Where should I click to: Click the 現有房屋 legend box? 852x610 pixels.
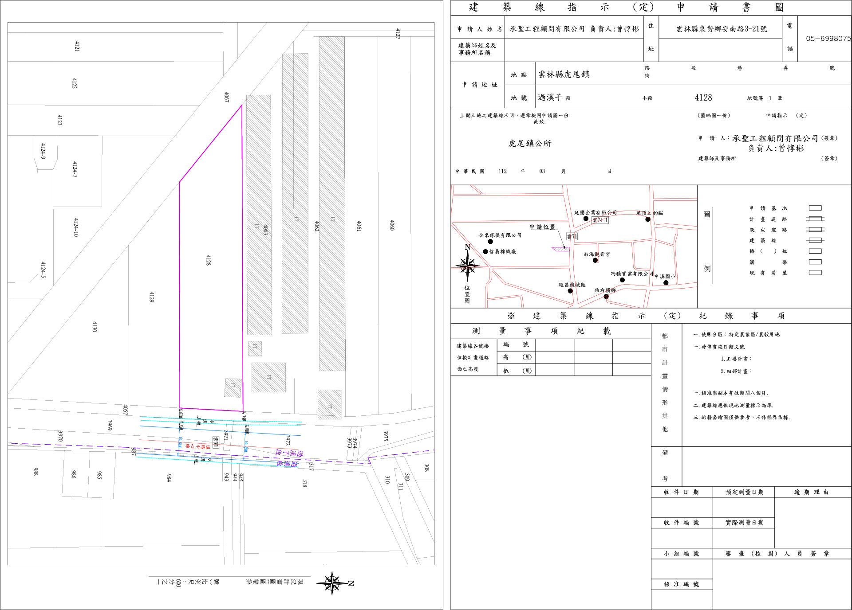(815, 273)
